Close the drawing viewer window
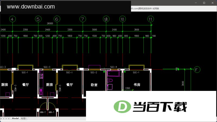The width and height of the screenshot is (217, 122). pyautogui.click(x=213, y=3)
